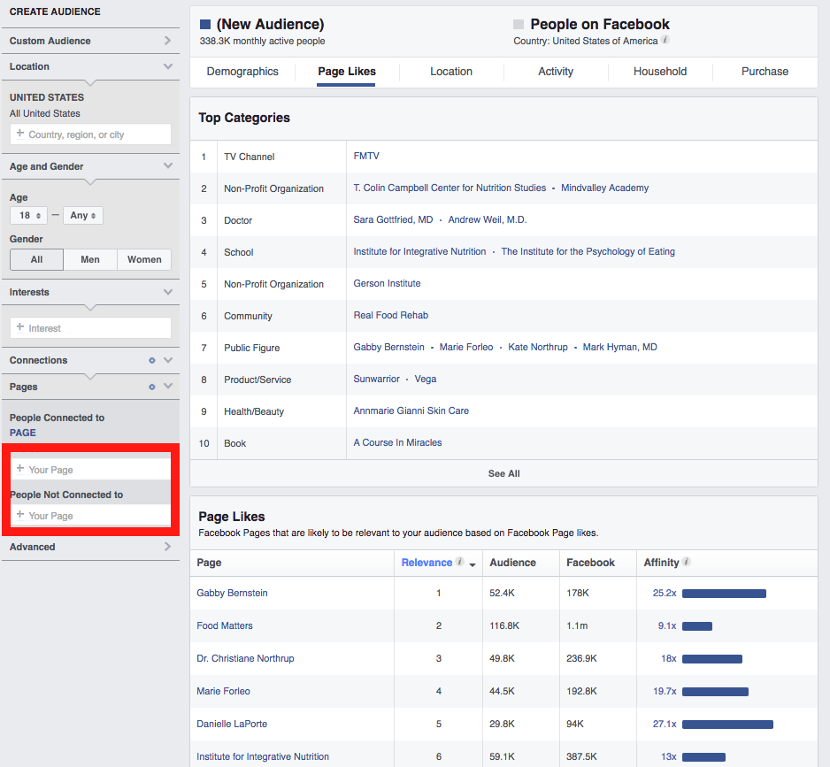
Task: Click the blue circle icon beside Pages
Action: (150, 387)
